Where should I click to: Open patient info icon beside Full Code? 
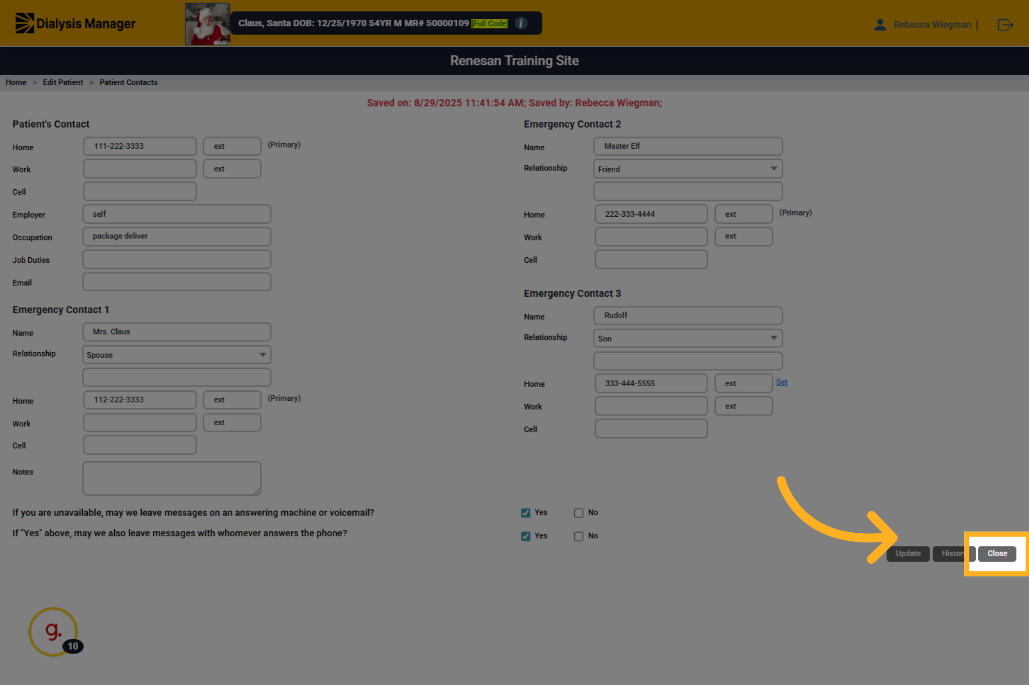click(x=521, y=23)
